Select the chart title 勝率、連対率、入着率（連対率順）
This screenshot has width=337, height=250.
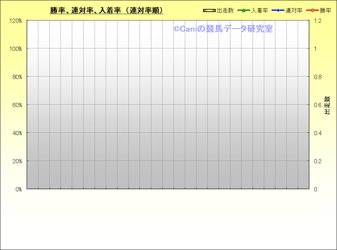click(x=107, y=10)
